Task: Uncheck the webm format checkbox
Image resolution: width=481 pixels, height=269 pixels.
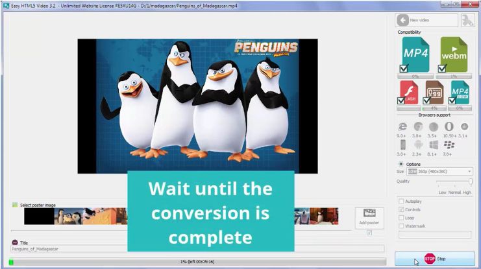Action: click(442, 69)
